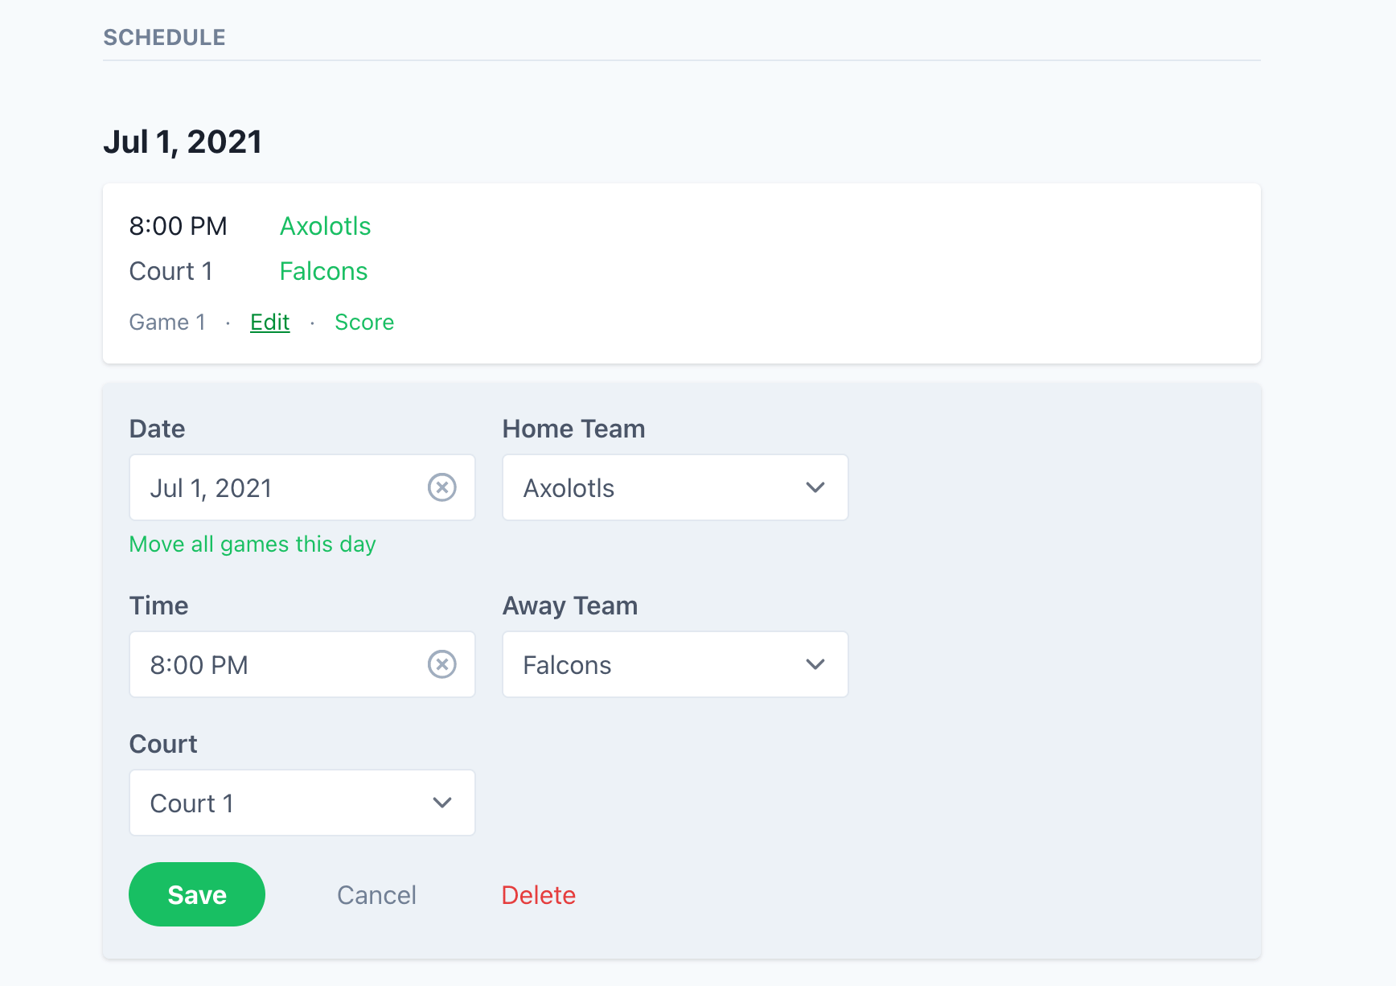
Task: Open the Away Team dropdown
Action: (x=815, y=664)
